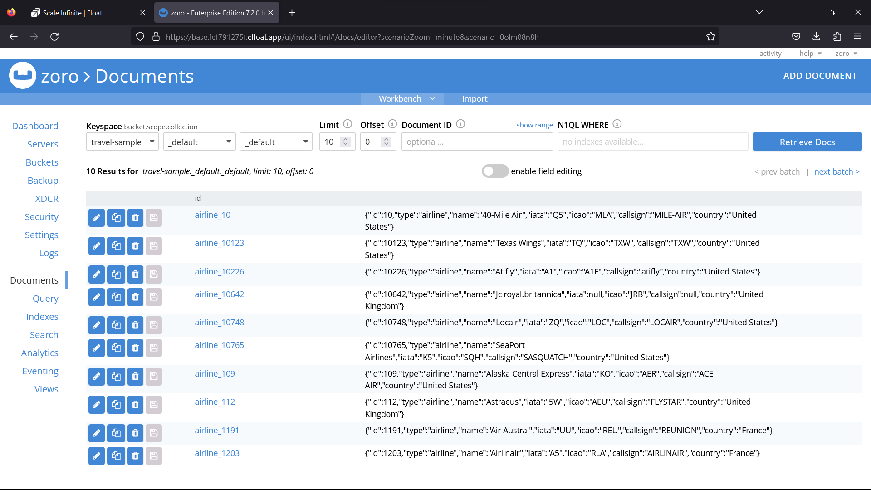Toggle enable field editing switch

pos(495,171)
